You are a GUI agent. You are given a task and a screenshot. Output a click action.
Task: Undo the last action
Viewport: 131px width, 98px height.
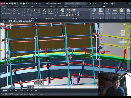[26, 4]
